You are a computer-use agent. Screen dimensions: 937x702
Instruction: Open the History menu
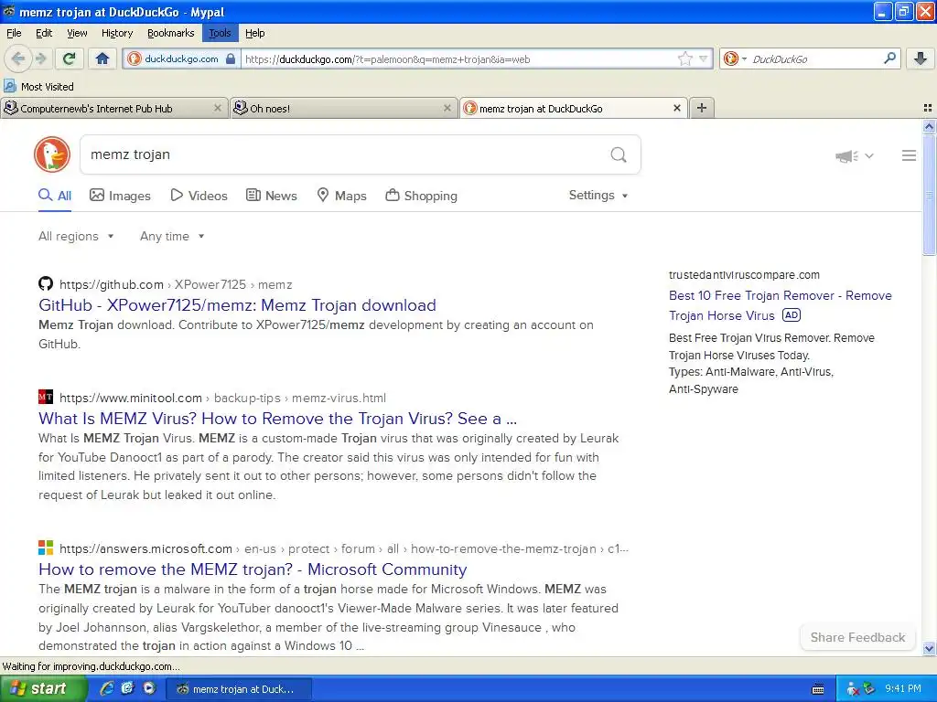(x=116, y=33)
